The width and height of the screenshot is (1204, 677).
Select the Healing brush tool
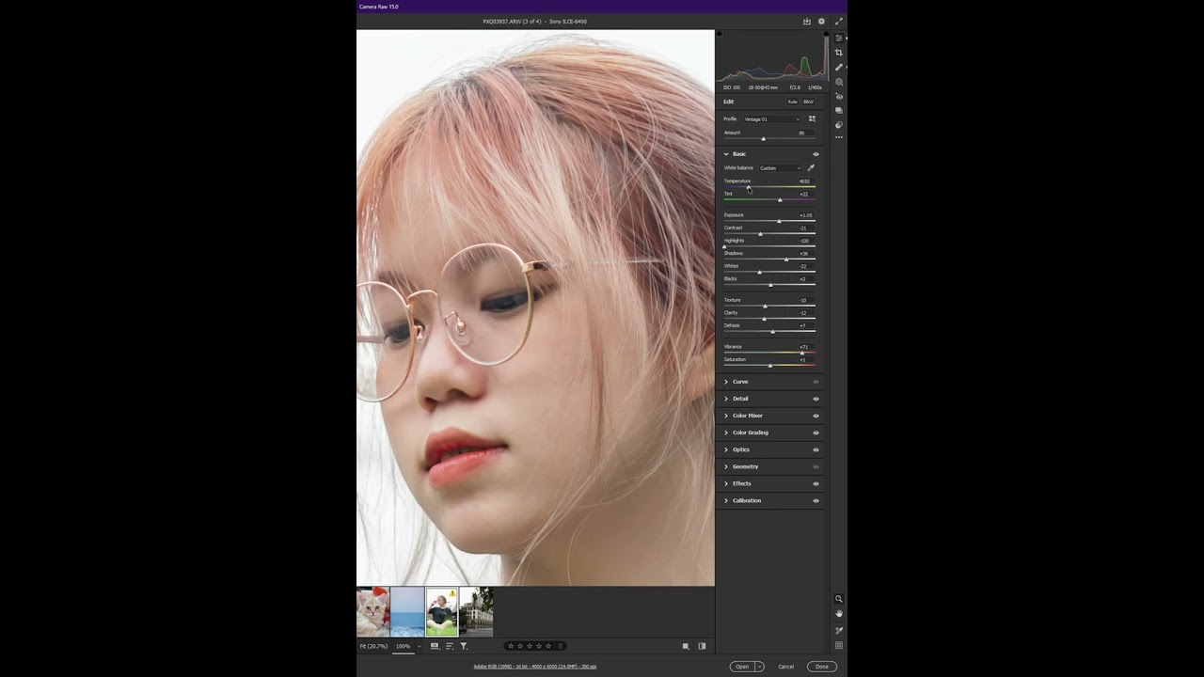pos(839,67)
